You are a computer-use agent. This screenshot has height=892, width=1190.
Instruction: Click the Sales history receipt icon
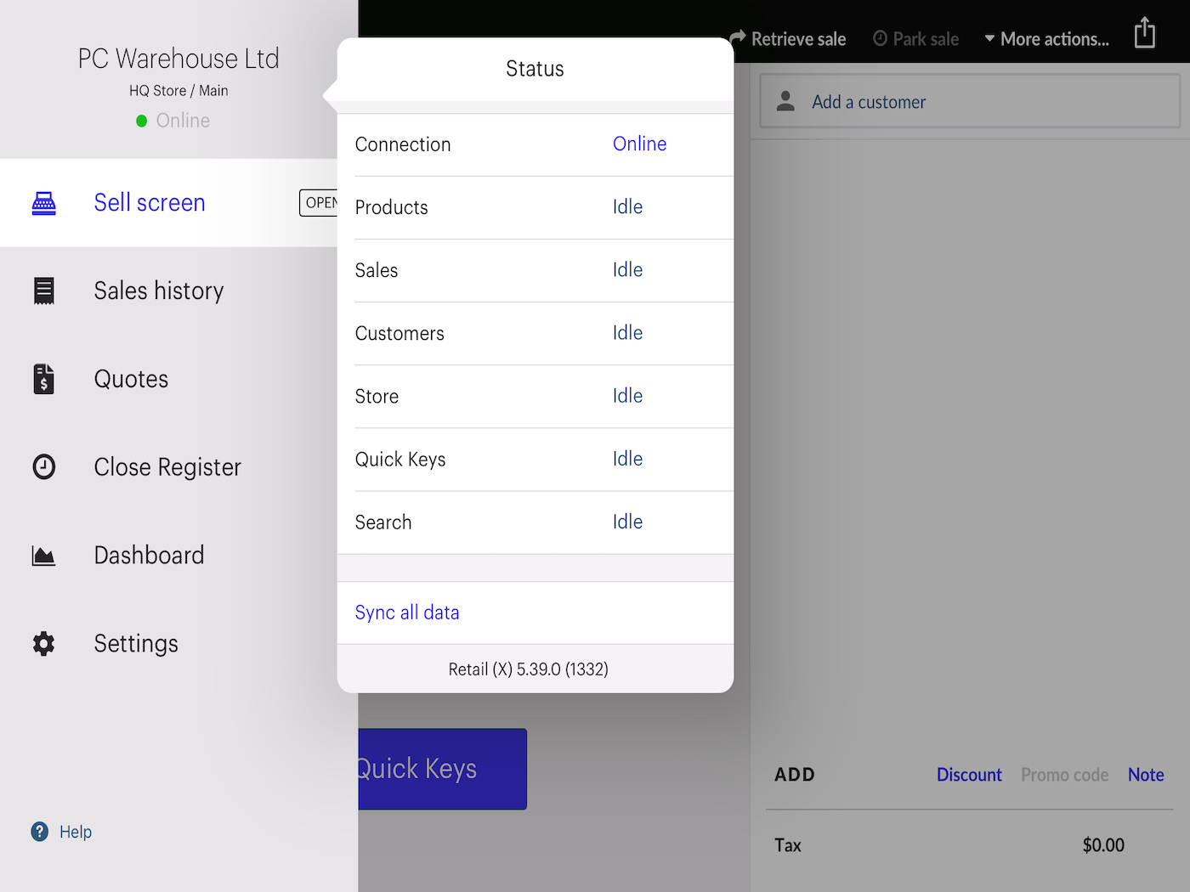click(x=43, y=291)
